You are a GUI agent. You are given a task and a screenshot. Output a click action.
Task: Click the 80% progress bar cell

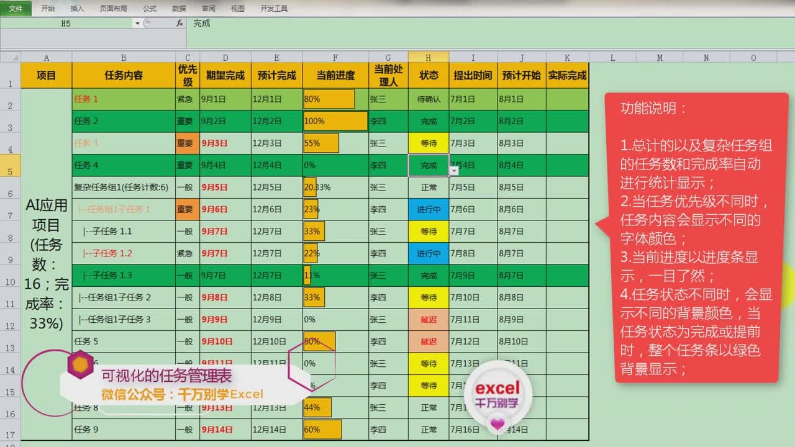(x=335, y=99)
